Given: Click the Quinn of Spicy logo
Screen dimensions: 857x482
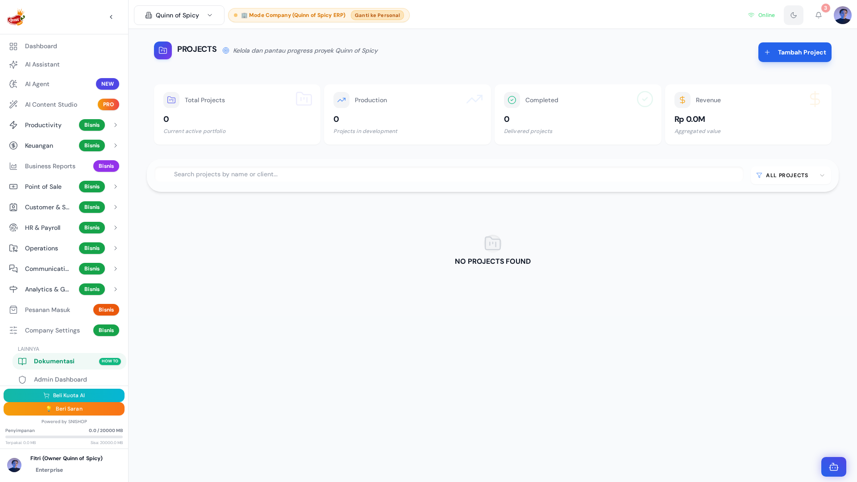Looking at the screenshot, I should point(16,17).
